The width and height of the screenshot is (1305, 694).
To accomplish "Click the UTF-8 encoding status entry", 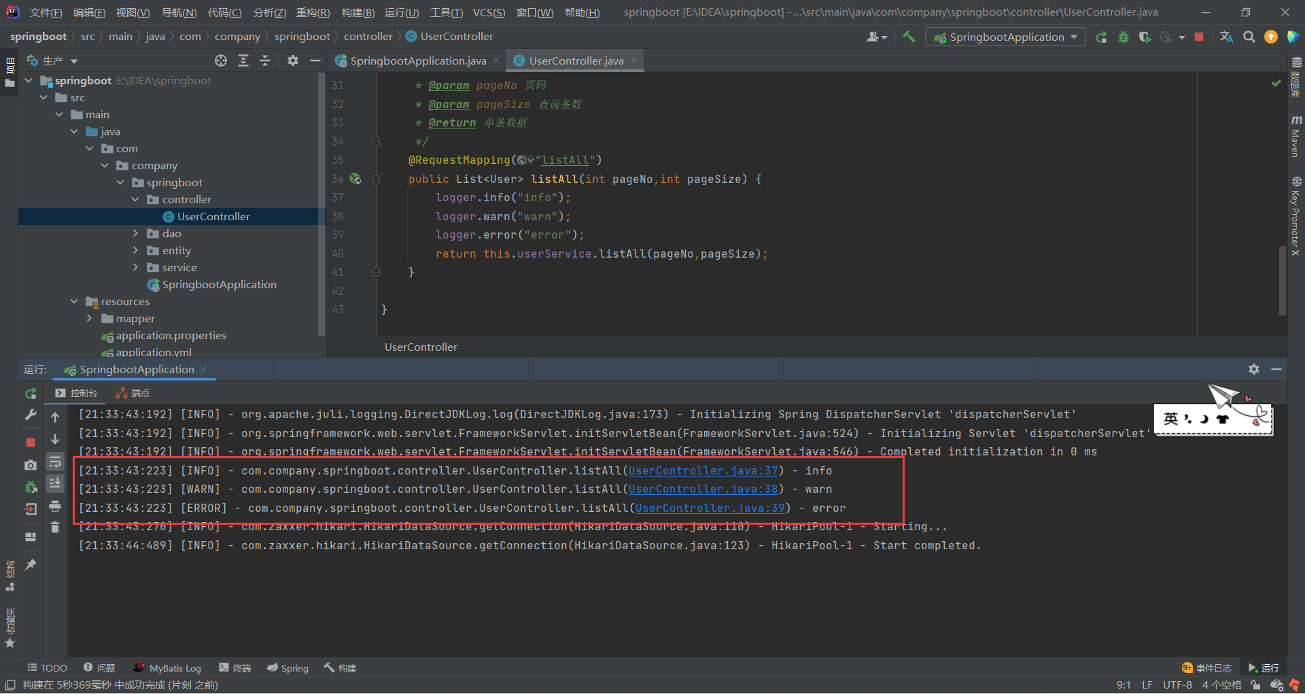I will point(1177,685).
